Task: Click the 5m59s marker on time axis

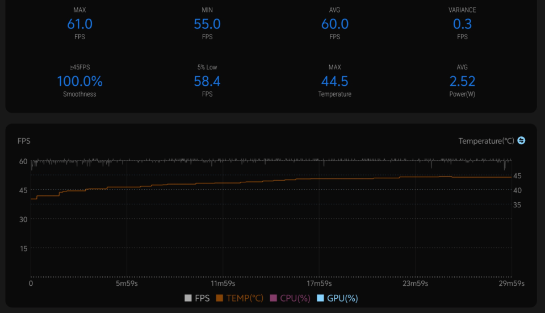Action: click(x=127, y=283)
